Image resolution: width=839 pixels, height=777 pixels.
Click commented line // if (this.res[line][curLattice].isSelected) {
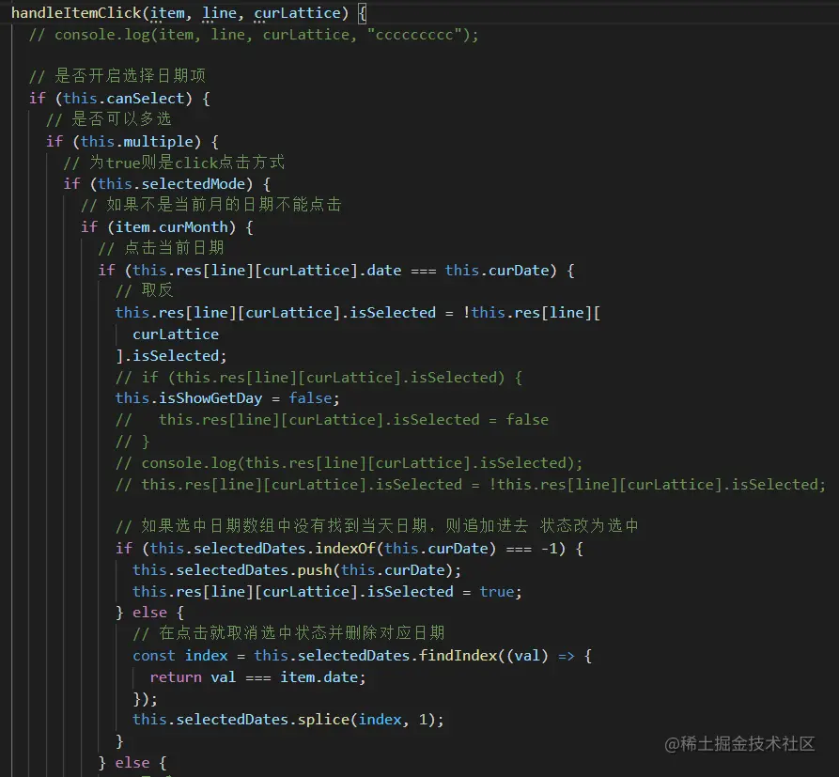319,378
